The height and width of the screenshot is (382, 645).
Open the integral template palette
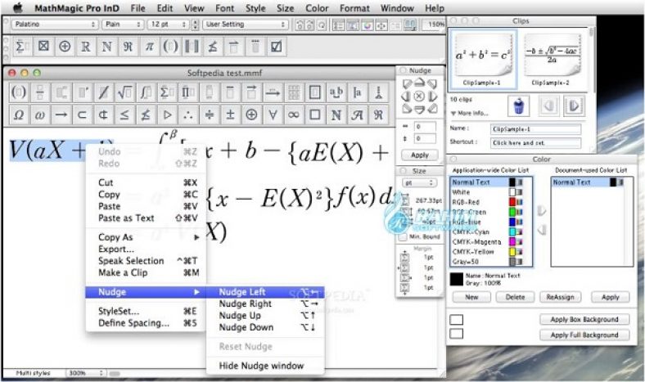coord(146,92)
